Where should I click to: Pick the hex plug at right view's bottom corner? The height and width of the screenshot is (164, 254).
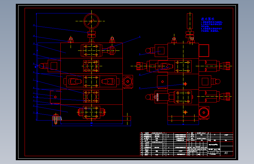point(204,113)
